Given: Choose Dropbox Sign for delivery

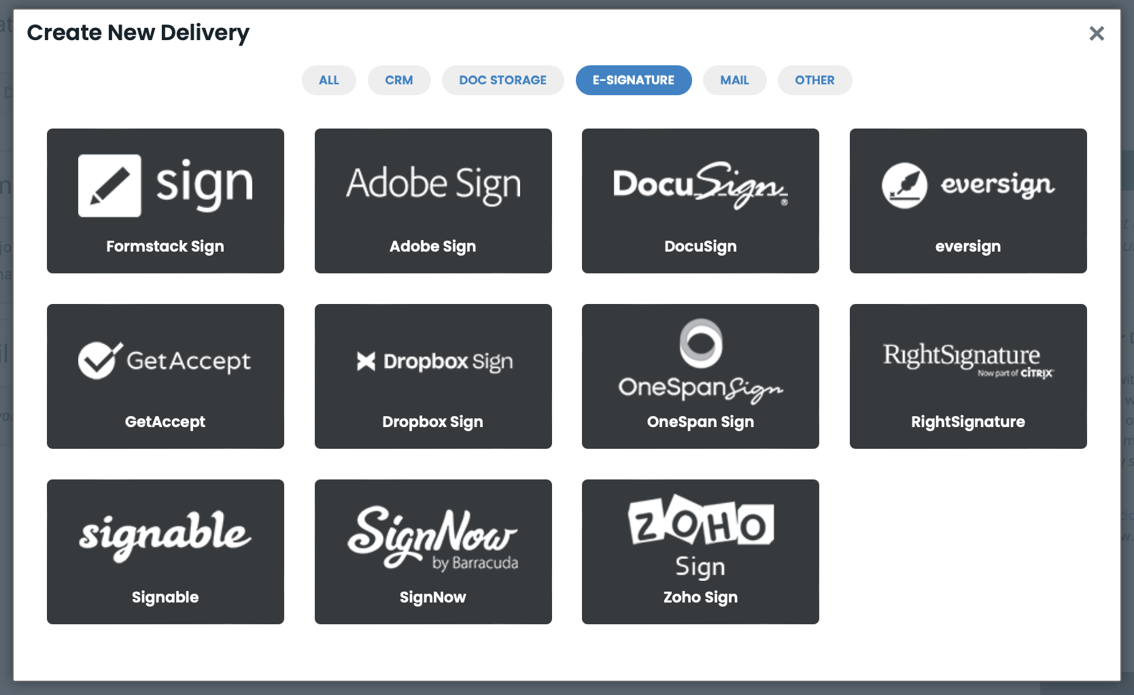Looking at the screenshot, I should (433, 376).
